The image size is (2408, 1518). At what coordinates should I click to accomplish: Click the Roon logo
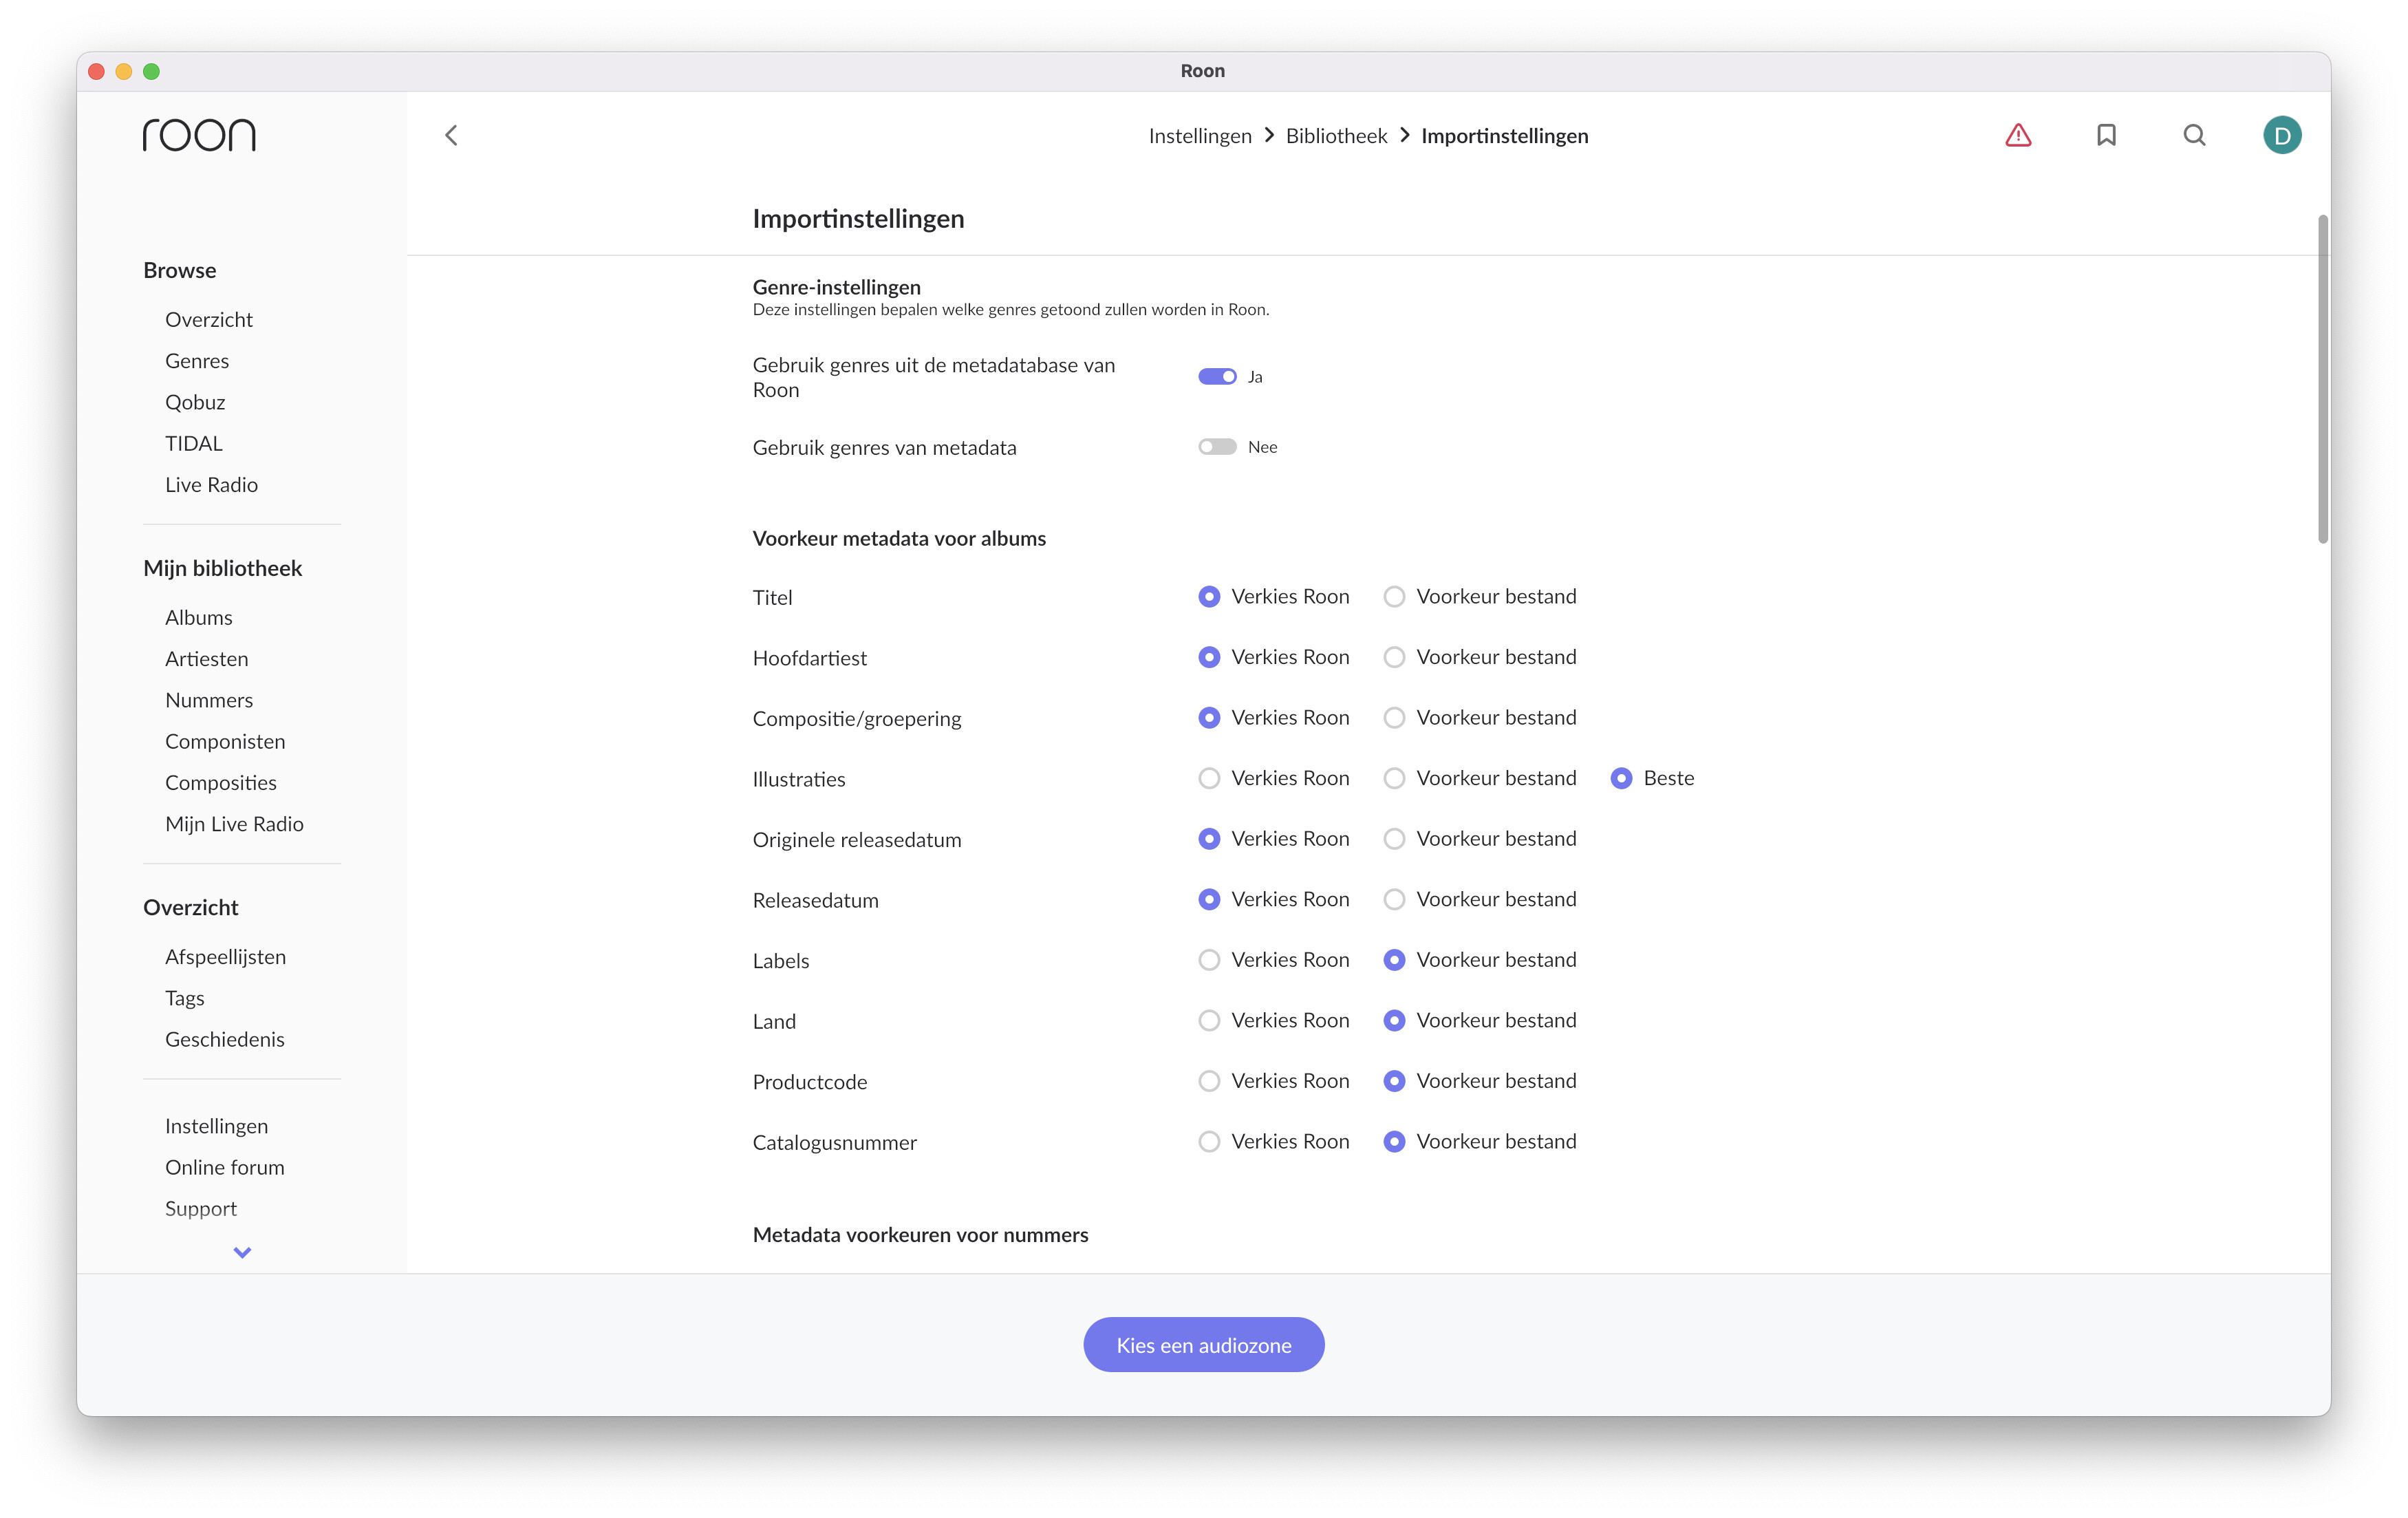point(199,135)
